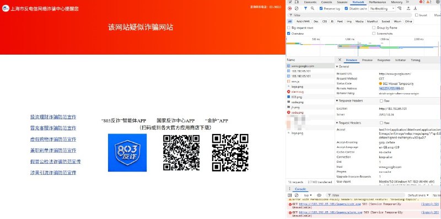Toggle the device toolbar icon
Viewport: 441px width, 219px height.
coord(297,2)
